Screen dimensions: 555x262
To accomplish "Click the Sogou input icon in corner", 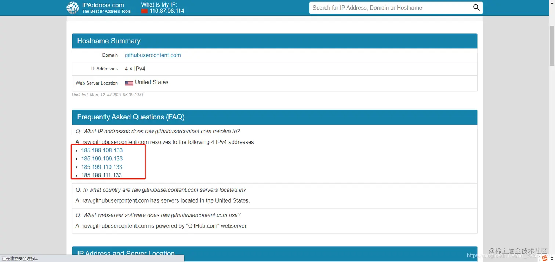I will 544,258.
